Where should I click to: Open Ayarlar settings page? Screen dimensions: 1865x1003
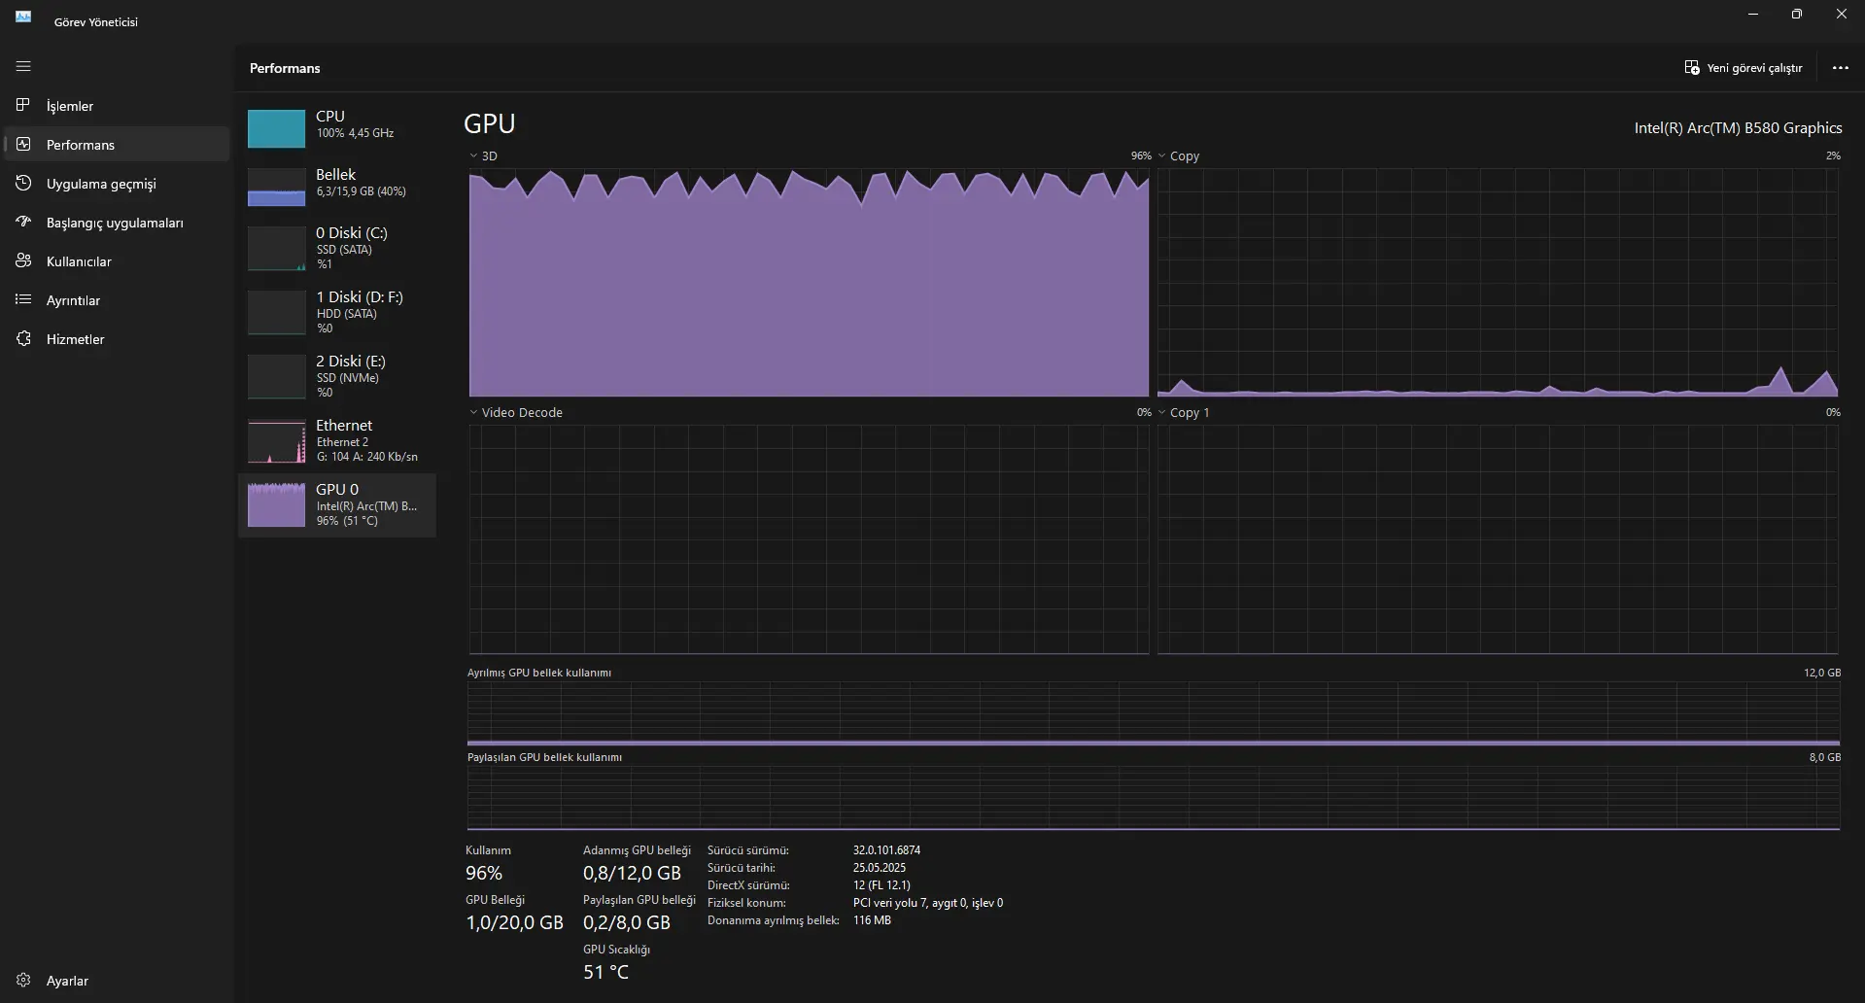(x=117, y=980)
